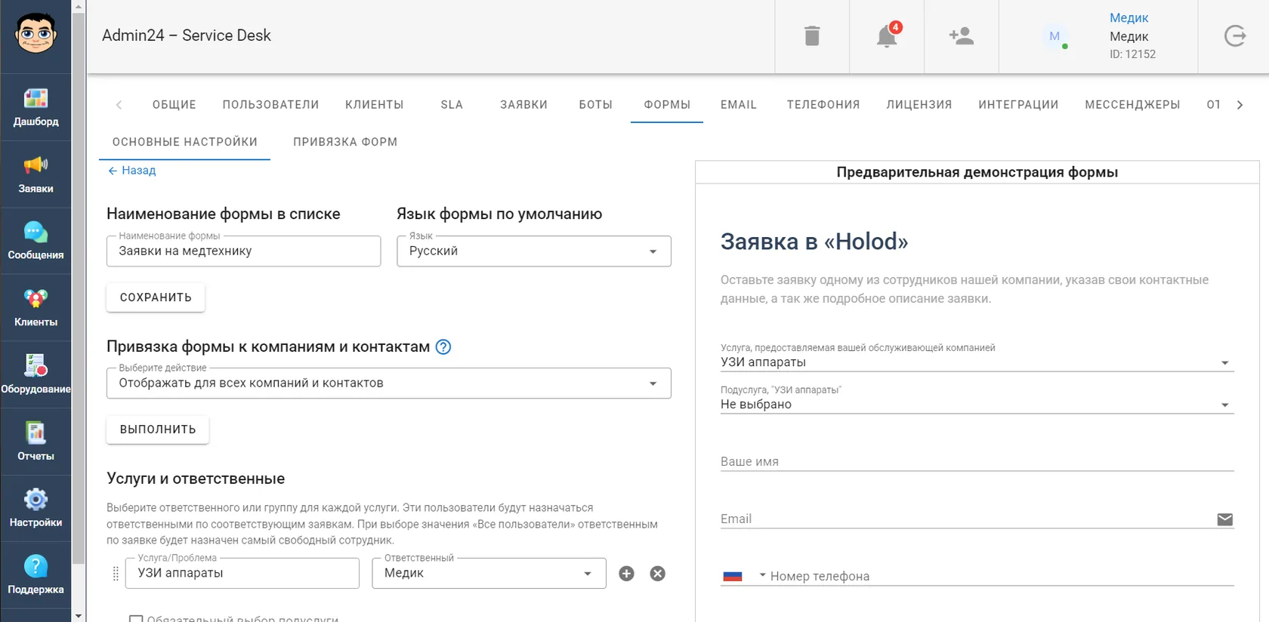Click help icon beside Привязка формы heading
The image size is (1269, 622).
pos(443,347)
